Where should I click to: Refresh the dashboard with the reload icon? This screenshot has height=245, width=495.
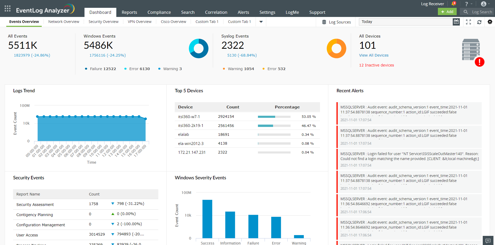(x=479, y=22)
